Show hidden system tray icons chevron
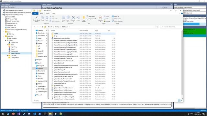Viewport: 207px width, 116px height. coord(186,114)
